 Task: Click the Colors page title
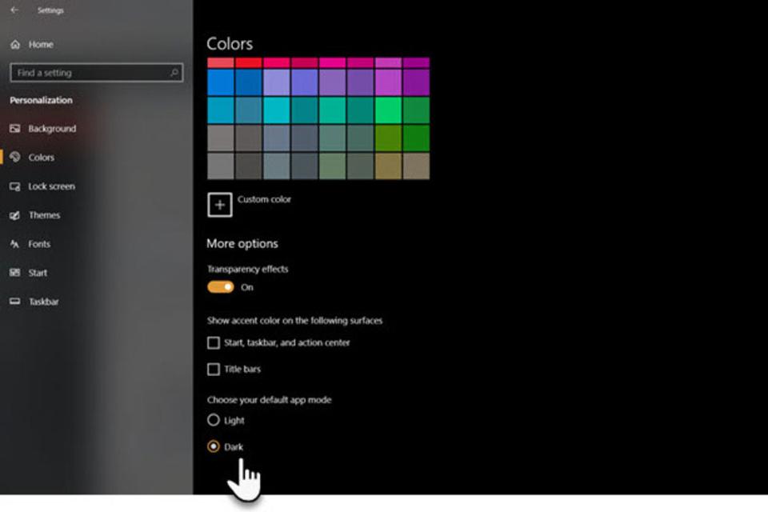tap(230, 44)
